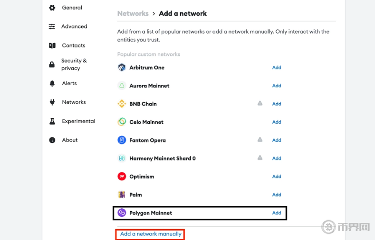Go back via the Networks breadcrumb
Screen dimensions: 375x240
click(x=133, y=14)
